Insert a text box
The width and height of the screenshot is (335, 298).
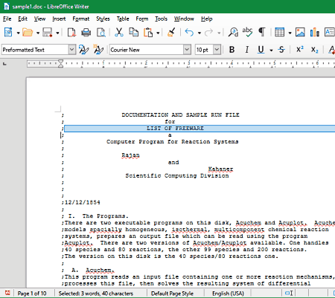[x=330, y=32]
